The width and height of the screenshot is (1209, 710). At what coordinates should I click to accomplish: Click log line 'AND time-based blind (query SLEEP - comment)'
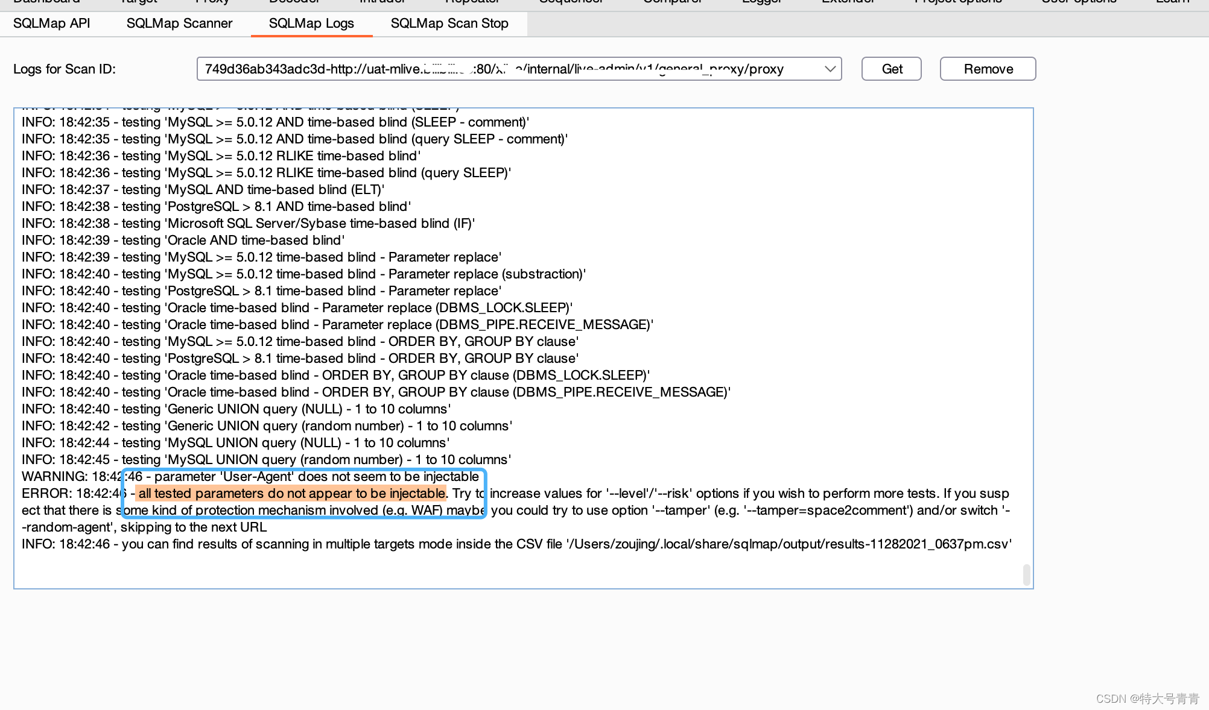coord(295,139)
